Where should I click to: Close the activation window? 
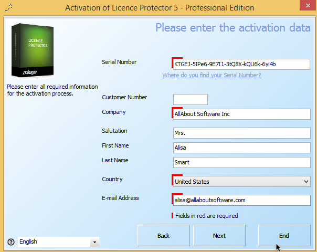click(x=308, y=5)
